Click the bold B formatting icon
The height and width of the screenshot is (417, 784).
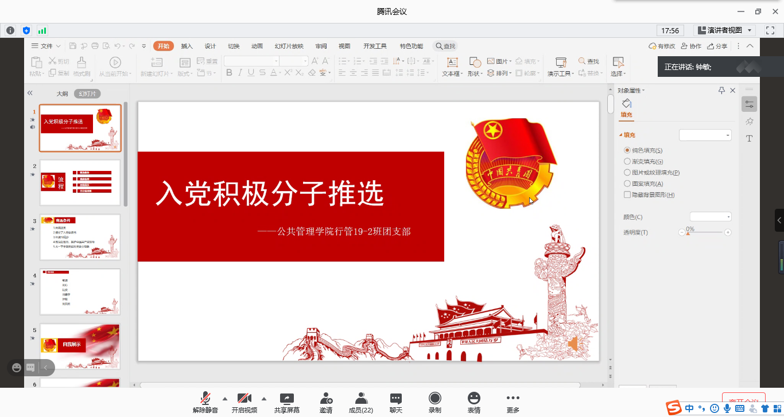pyautogui.click(x=230, y=73)
